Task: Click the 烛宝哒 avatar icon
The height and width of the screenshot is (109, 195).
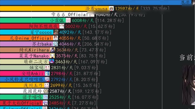Action: pyautogui.click(x=47, y=68)
